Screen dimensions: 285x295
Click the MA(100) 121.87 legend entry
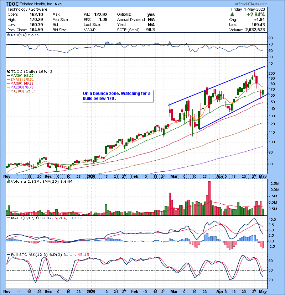coord(22,91)
